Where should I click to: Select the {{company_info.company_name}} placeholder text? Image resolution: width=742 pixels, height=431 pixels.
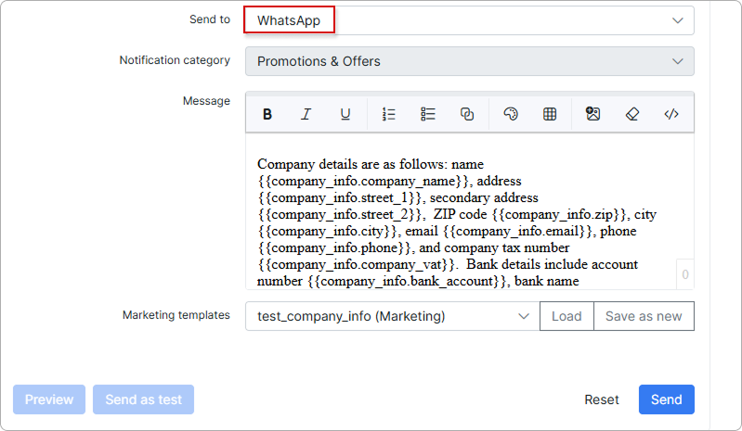pyautogui.click(x=365, y=182)
